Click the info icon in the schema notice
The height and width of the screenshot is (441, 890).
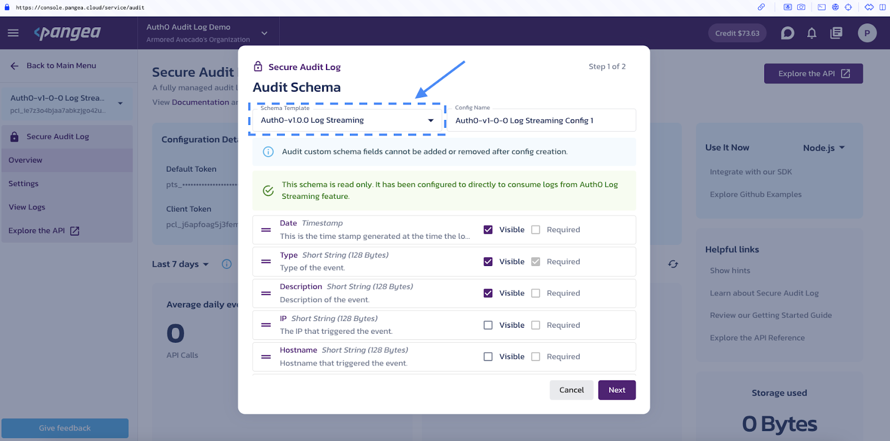[x=268, y=152]
